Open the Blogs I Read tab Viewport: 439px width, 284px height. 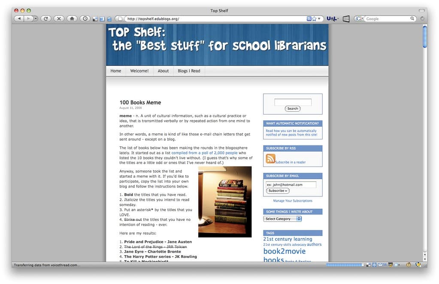189,71
